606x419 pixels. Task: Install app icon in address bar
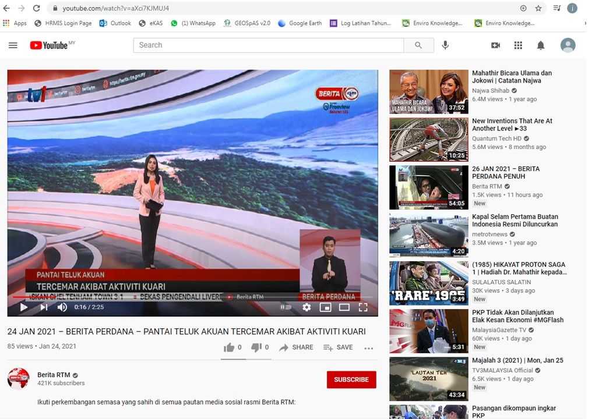tap(523, 8)
